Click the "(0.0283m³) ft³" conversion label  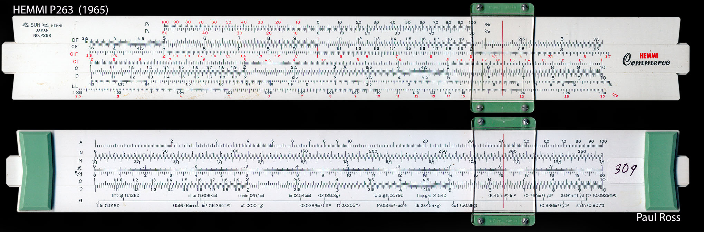(316, 206)
